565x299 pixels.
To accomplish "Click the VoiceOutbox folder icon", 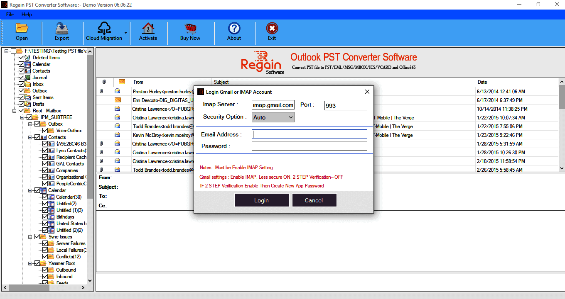I will (52, 131).
